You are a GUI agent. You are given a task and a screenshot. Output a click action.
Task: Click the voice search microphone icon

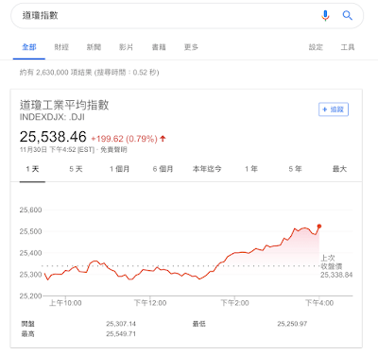325,15
